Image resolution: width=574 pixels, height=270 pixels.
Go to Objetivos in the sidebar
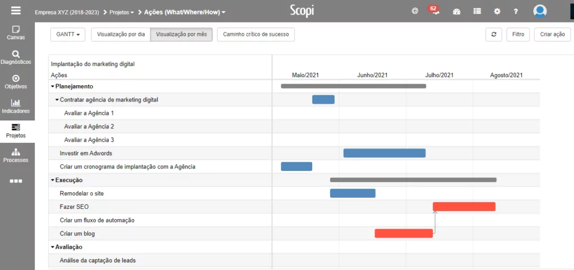[16, 82]
